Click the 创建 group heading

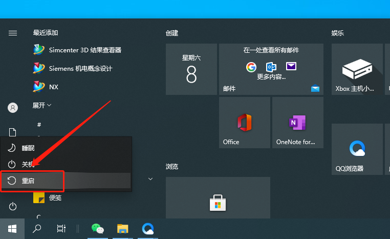(172, 33)
